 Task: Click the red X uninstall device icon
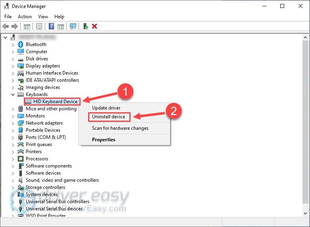(x=94, y=26)
